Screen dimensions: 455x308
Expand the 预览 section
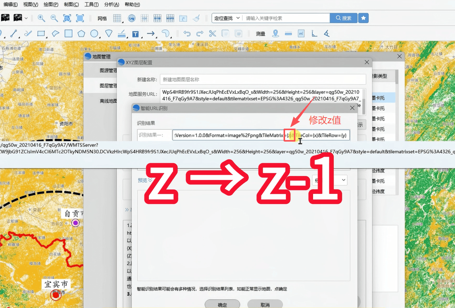point(145,180)
